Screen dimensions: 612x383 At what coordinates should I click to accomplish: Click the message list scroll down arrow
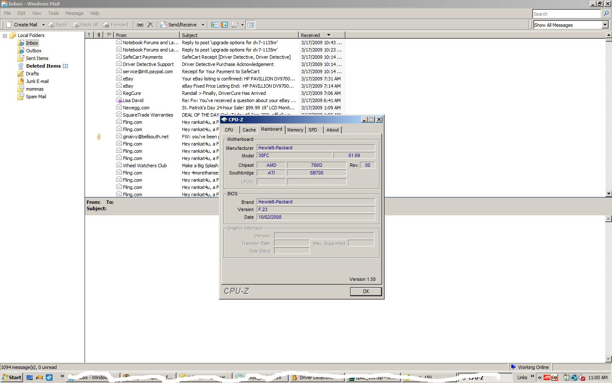coord(609,194)
